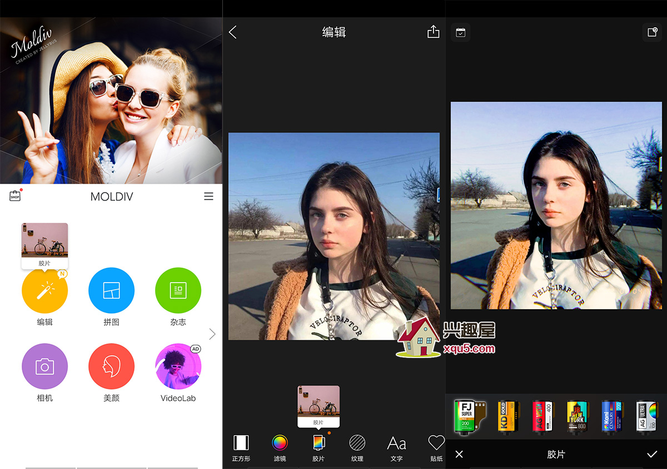
Task: Open the 贴纸 heart sticker tool
Action: click(436, 447)
